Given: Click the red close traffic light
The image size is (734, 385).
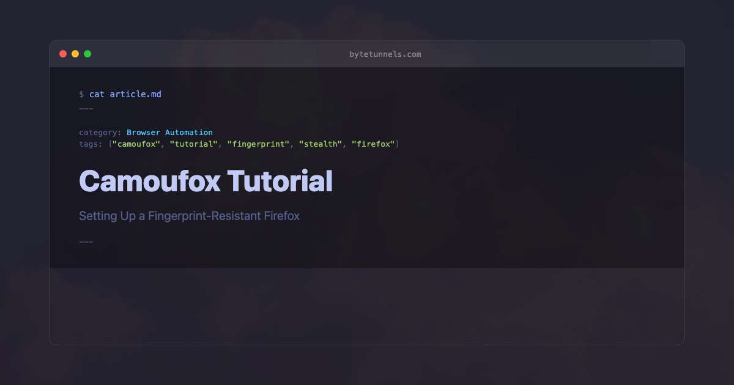Looking at the screenshot, I should [x=63, y=53].
